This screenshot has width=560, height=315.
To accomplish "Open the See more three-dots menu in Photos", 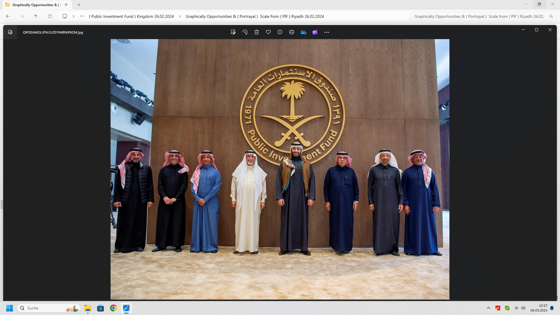I will pos(327,32).
